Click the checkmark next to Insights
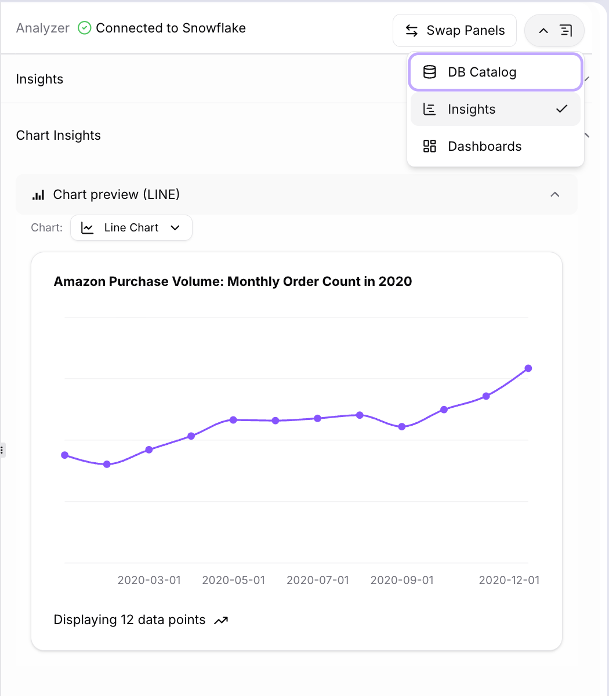Screen dimensions: 609x696 pos(561,109)
